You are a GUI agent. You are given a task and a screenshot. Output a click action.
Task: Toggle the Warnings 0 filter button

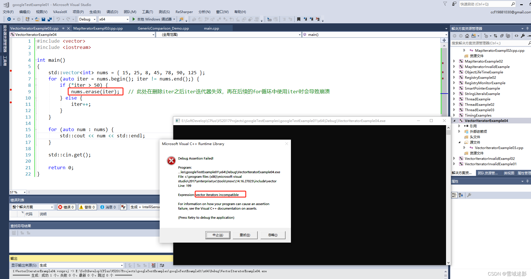tap(87, 207)
